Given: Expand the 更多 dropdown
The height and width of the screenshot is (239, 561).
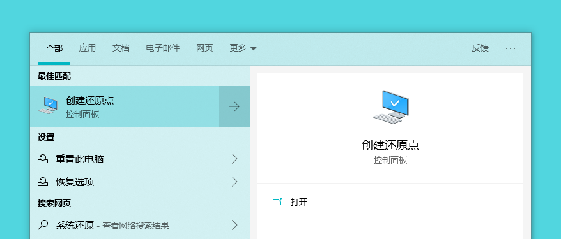Looking at the screenshot, I should click(243, 48).
